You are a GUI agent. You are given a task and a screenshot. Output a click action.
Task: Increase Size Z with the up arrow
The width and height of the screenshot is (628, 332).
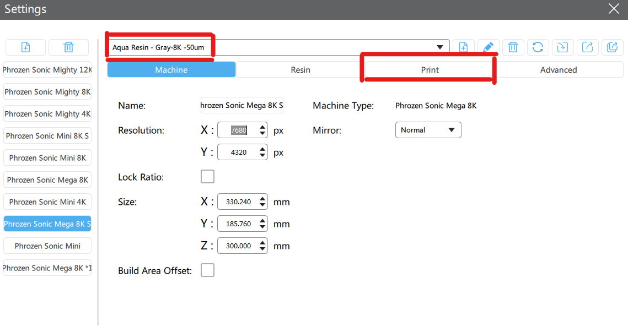click(262, 242)
